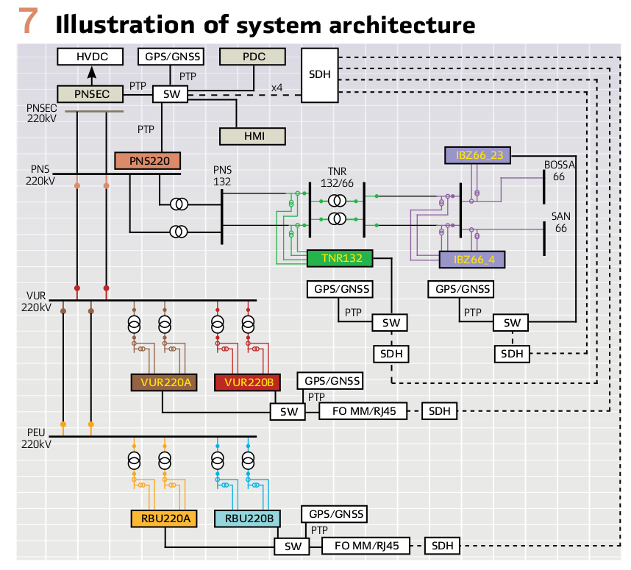This screenshot has height=570, width=631.
Task: Click the green TNR132 block
Action: click(x=340, y=258)
